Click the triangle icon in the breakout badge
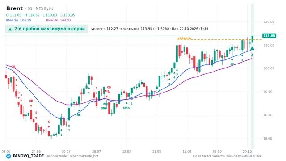Screen dimensions: 286x161 tap(10, 29)
